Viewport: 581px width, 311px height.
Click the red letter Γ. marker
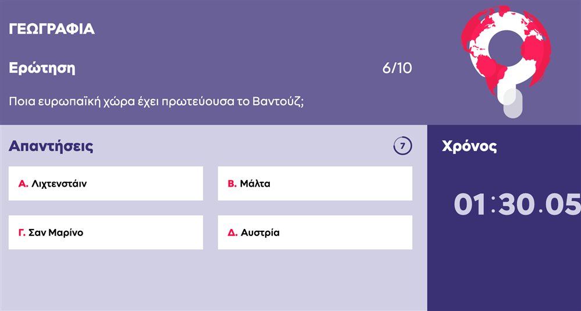point(22,233)
